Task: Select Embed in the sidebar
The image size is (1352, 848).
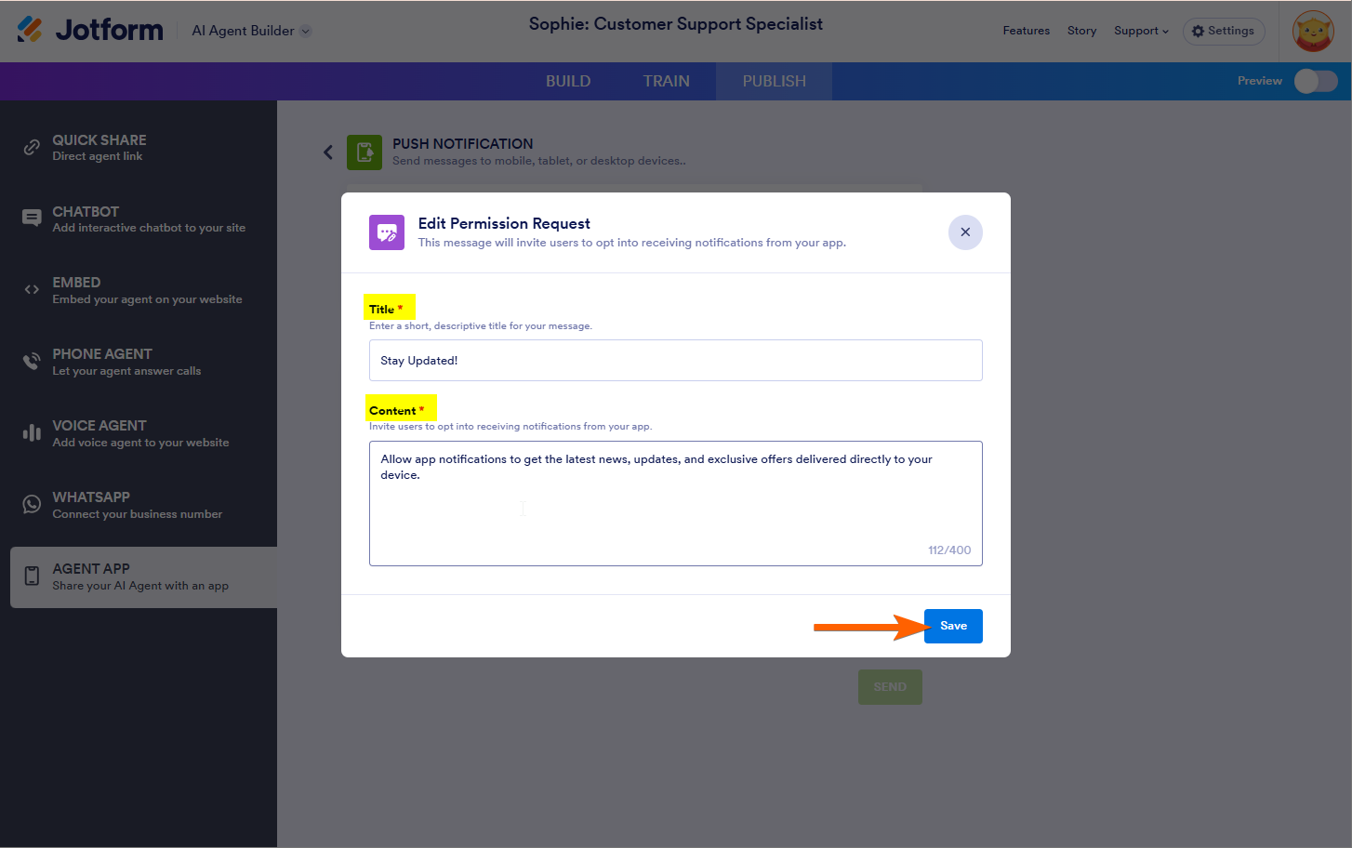Action: (x=143, y=290)
